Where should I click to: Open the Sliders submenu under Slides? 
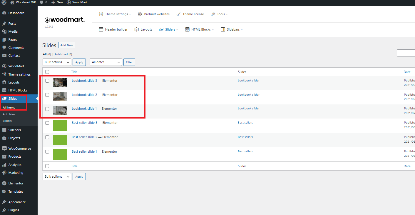click(7, 121)
